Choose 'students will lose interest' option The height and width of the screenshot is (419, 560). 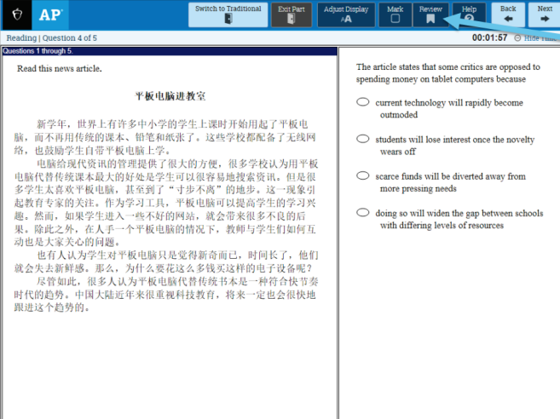[x=363, y=139]
